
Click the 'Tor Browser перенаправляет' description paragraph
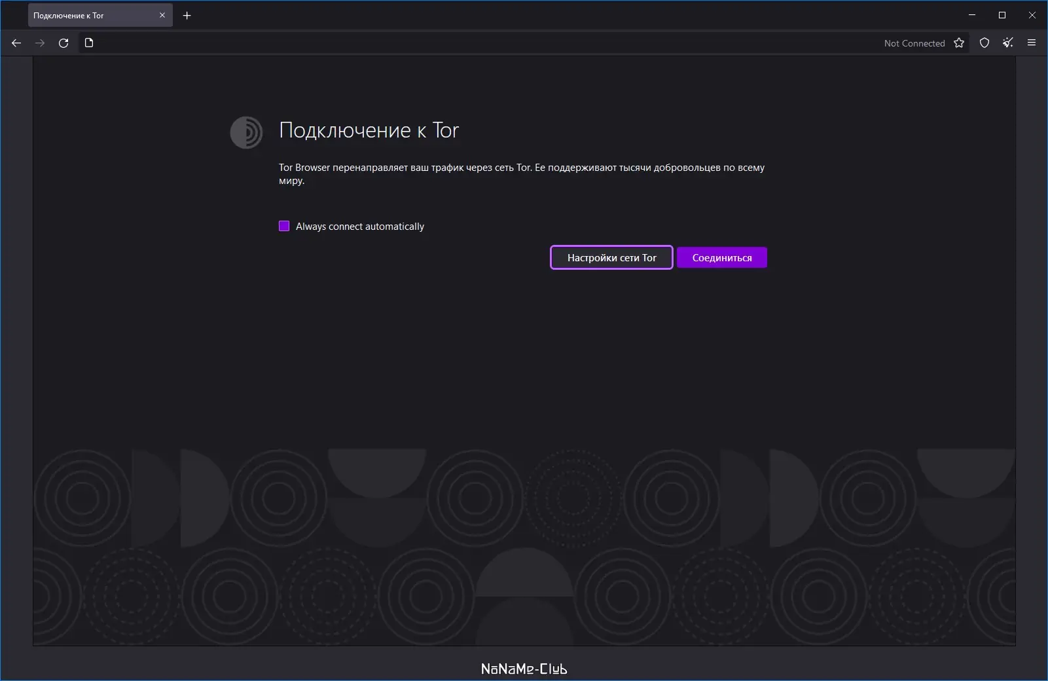click(x=522, y=174)
